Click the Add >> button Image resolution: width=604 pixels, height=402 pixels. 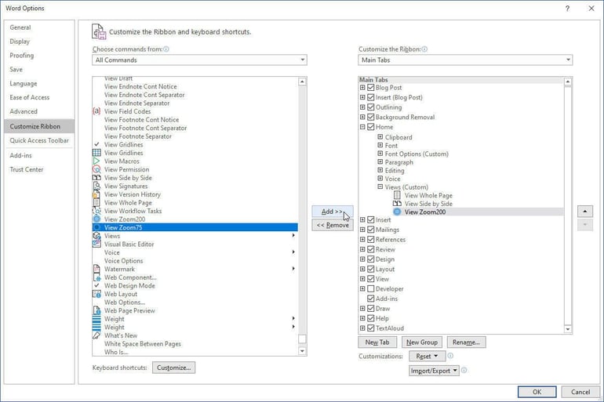pos(332,212)
